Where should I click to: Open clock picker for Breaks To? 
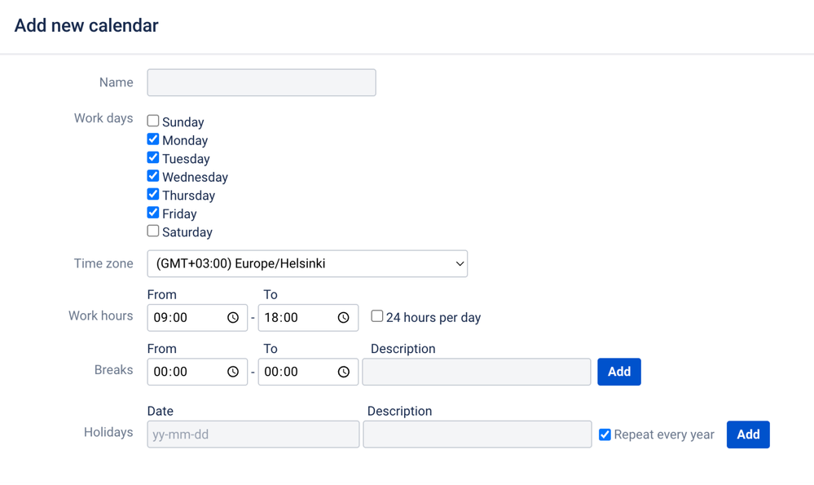344,372
